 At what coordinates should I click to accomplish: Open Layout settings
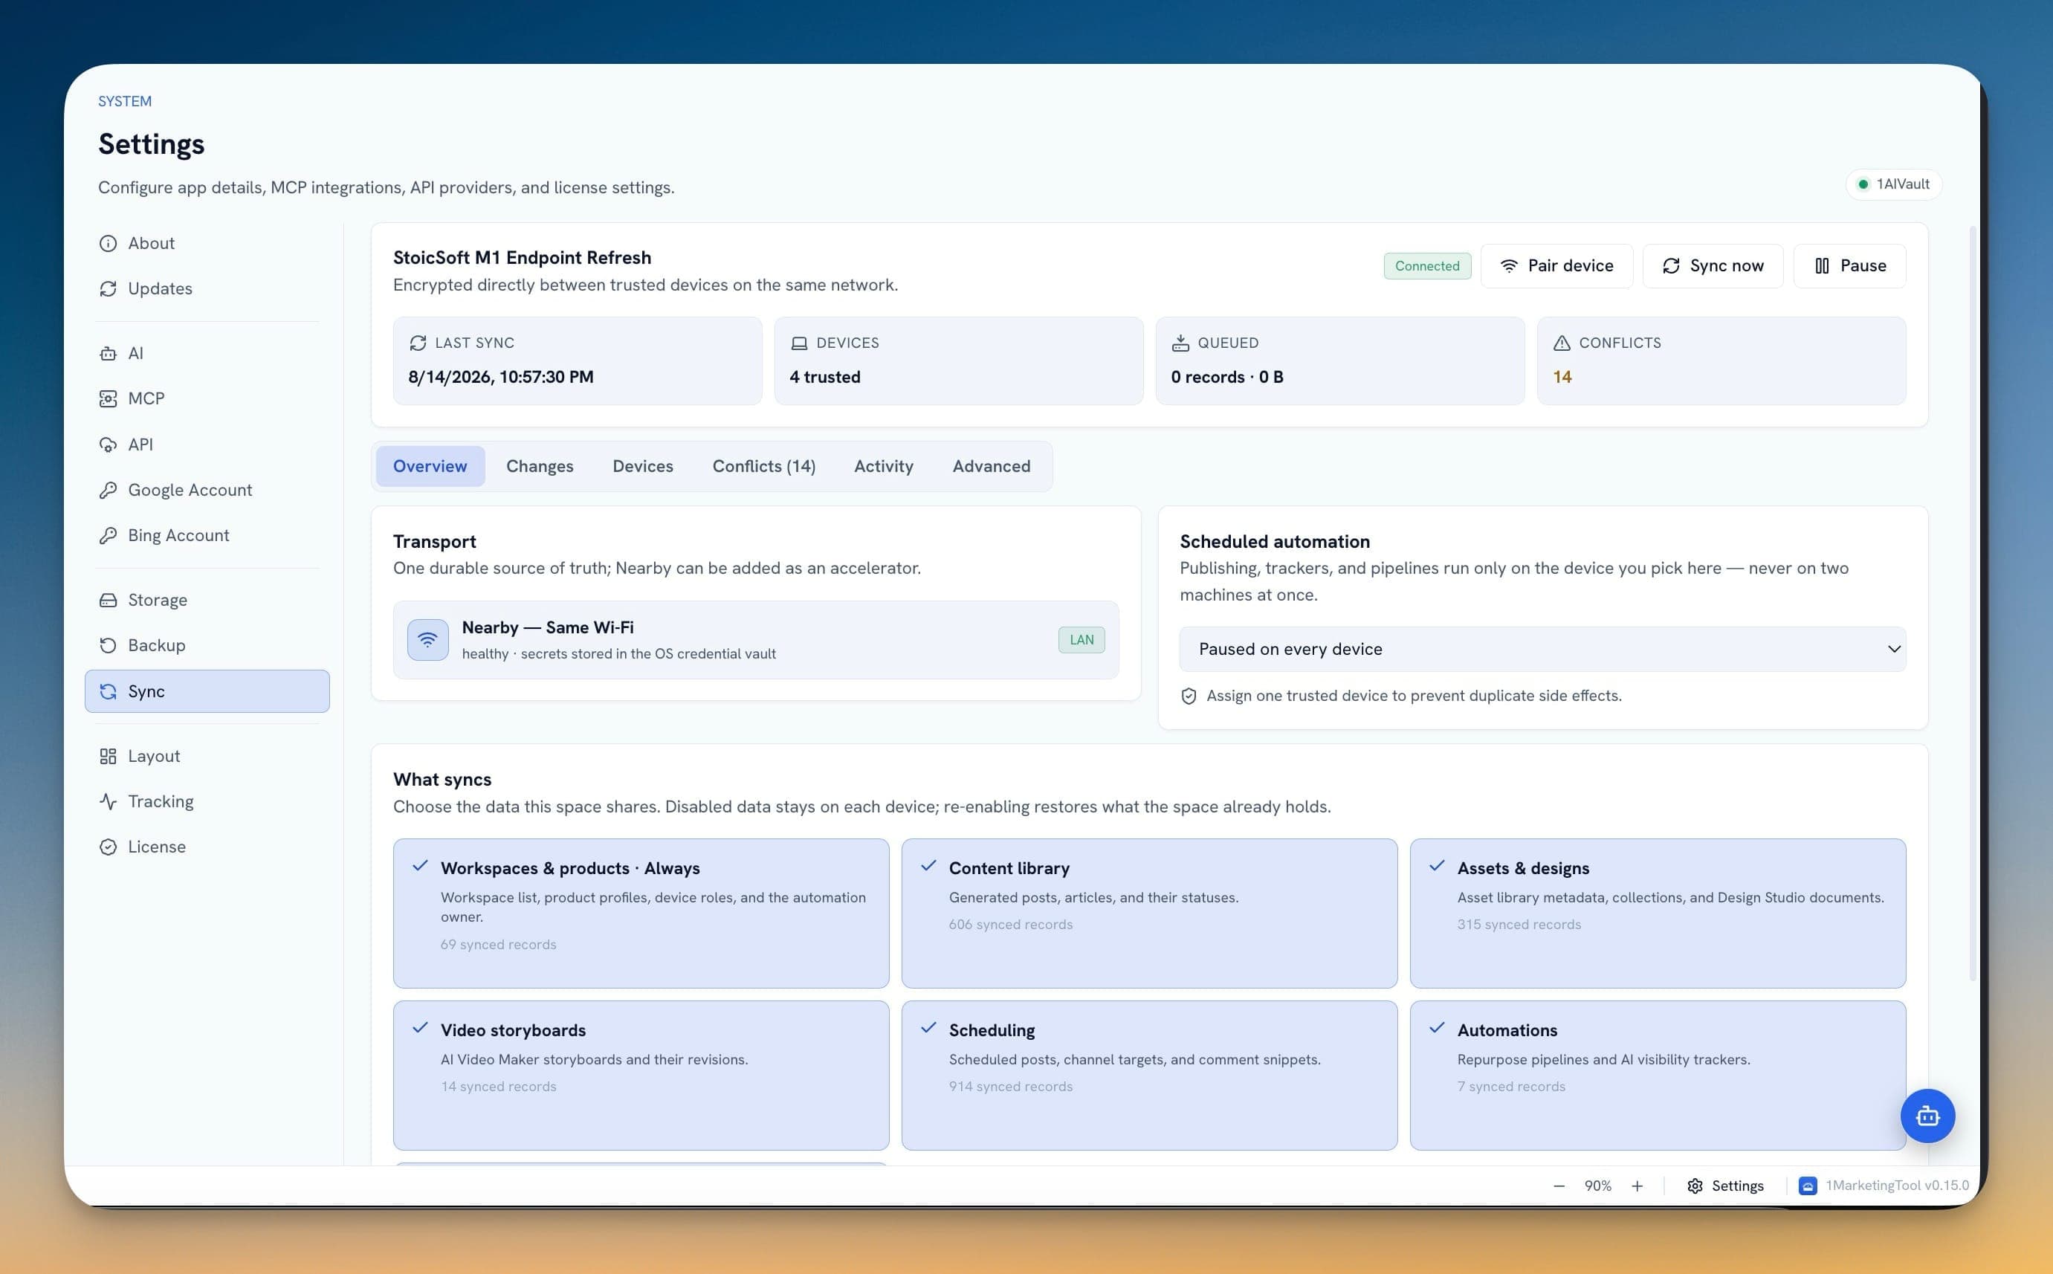[207, 756]
